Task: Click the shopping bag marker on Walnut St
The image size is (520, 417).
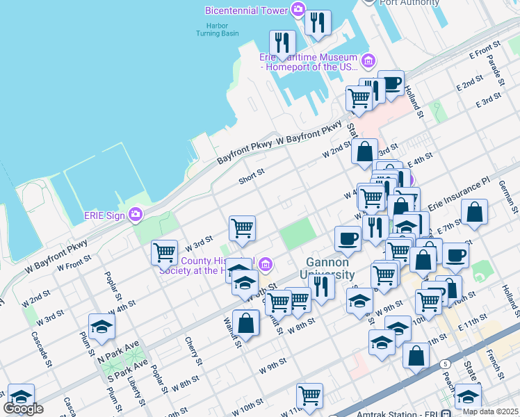Action: click(x=245, y=322)
